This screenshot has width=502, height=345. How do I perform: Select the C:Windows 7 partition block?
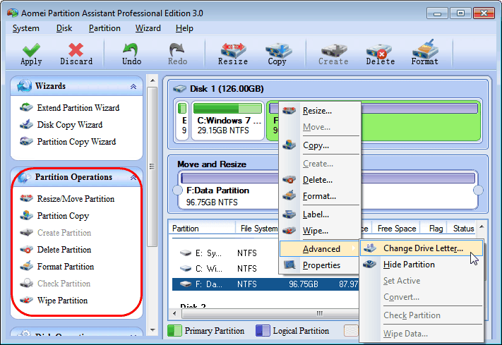pos(227,121)
